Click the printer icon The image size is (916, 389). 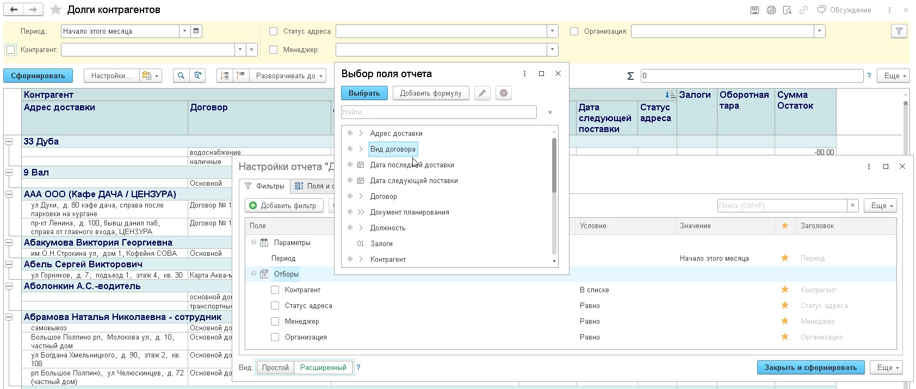(x=771, y=10)
